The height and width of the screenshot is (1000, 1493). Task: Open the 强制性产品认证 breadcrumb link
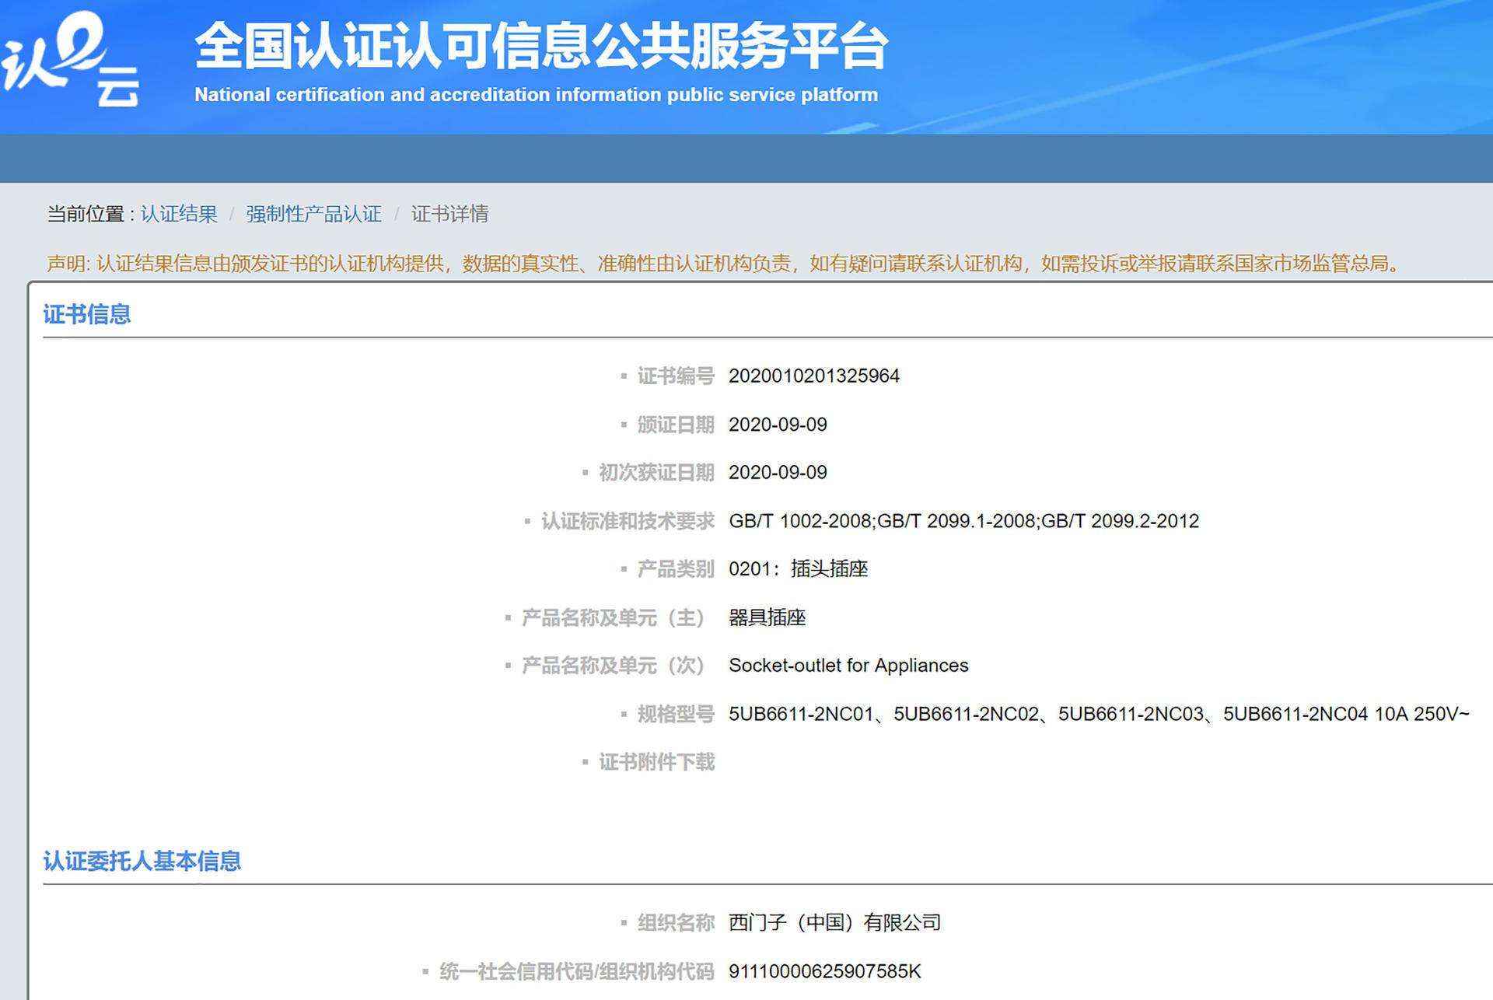click(313, 214)
